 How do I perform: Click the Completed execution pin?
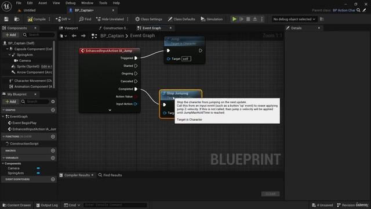click(136, 89)
